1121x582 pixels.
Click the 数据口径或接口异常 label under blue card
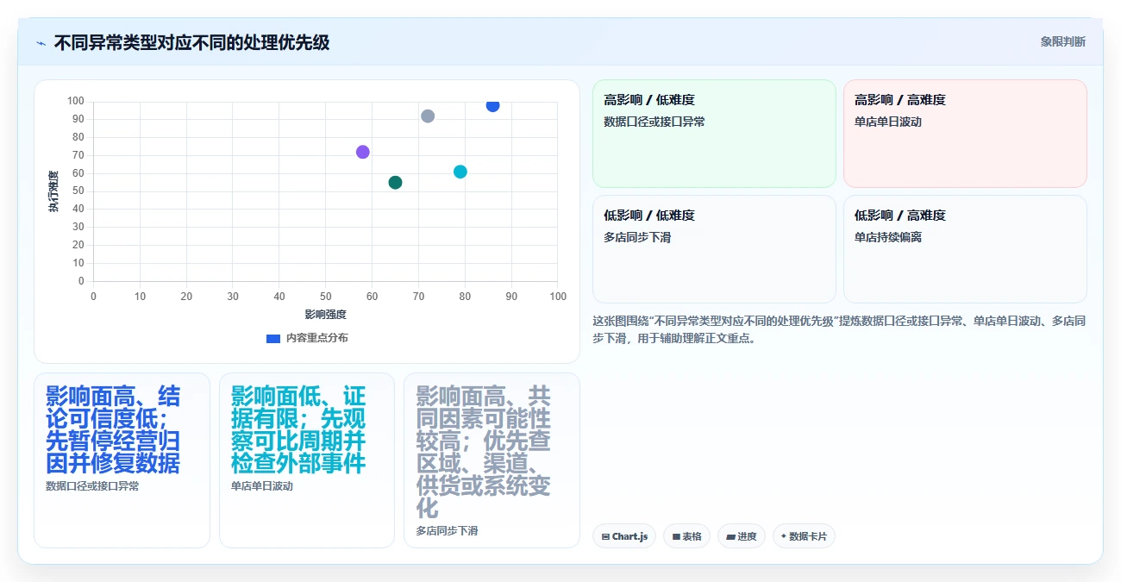coord(92,486)
